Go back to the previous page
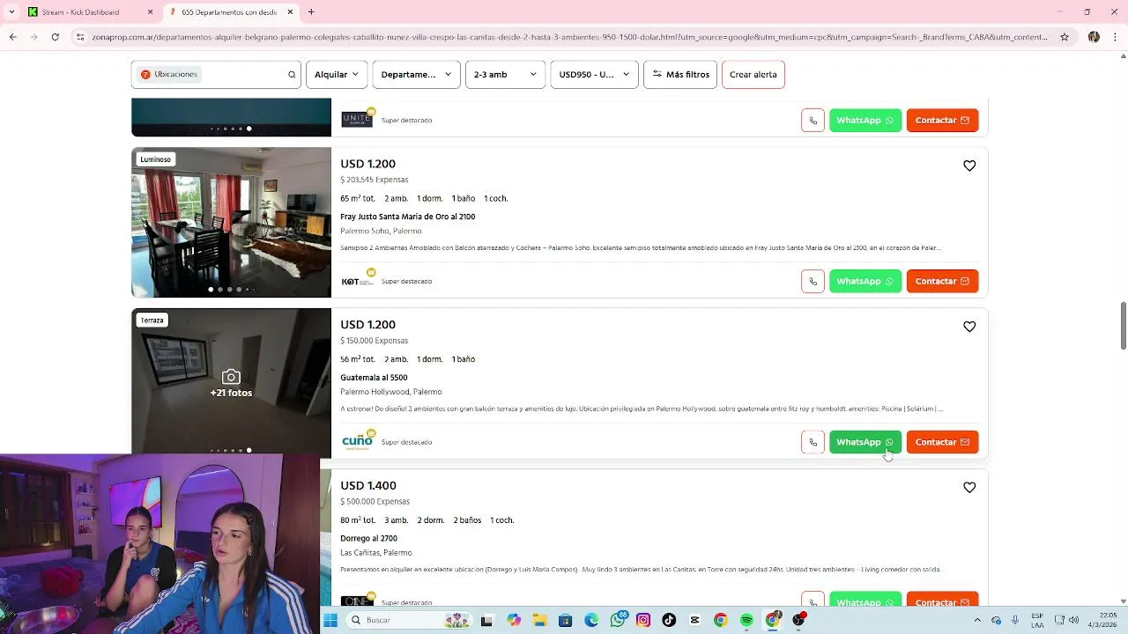The width and height of the screenshot is (1128, 634). tap(12, 37)
